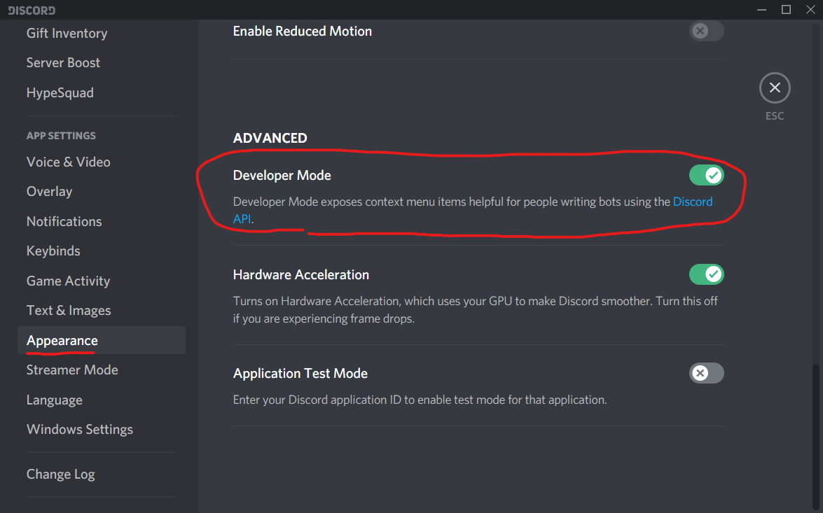
Task: Enable the Application Test Mode toggle
Action: pyautogui.click(x=707, y=373)
